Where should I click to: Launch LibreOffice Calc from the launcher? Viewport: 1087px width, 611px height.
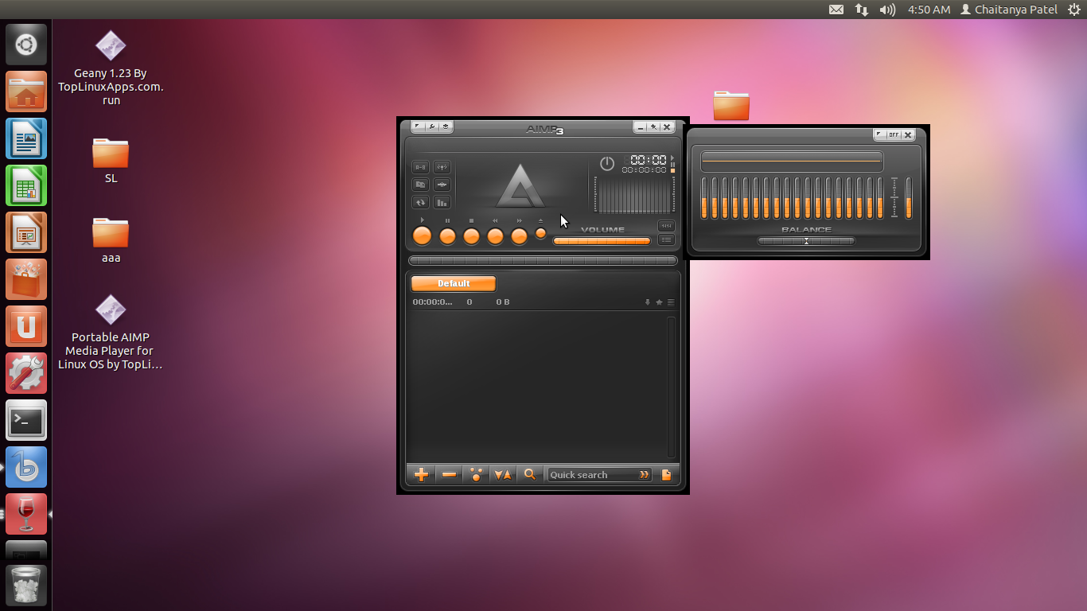(x=26, y=185)
